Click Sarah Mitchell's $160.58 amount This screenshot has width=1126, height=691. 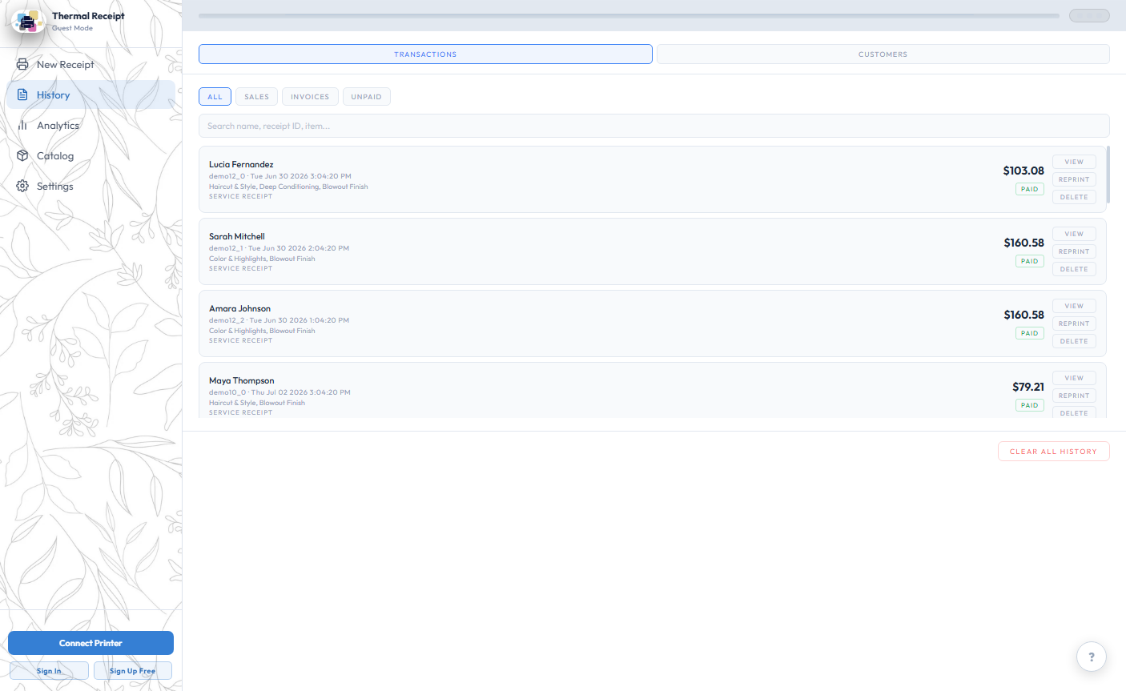coord(1023,243)
